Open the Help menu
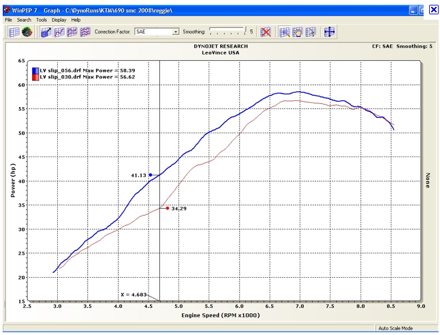The height and width of the screenshot is (335, 440). [76, 20]
